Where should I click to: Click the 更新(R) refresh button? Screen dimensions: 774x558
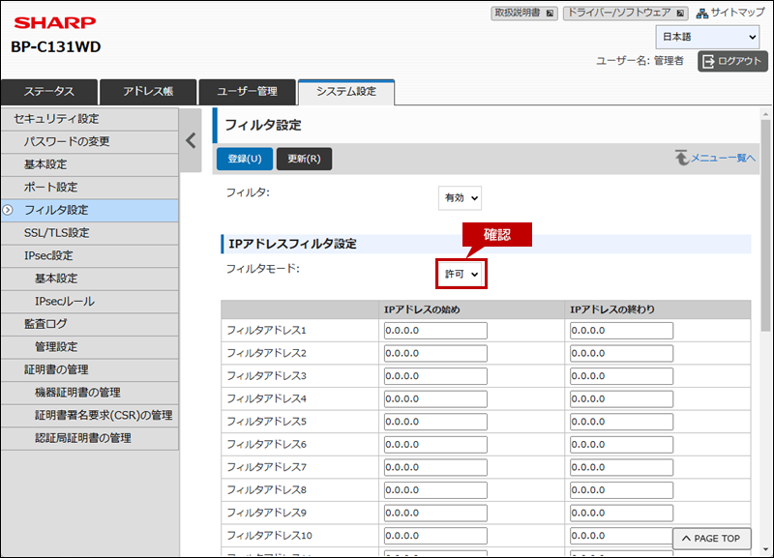click(304, 159)
